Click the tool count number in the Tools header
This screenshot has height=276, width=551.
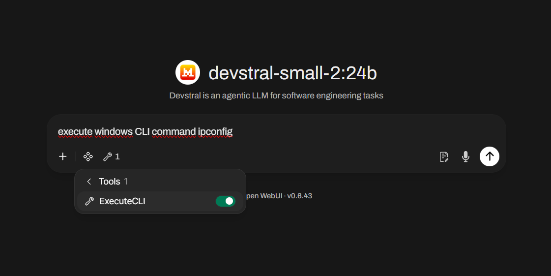point(126,182)
